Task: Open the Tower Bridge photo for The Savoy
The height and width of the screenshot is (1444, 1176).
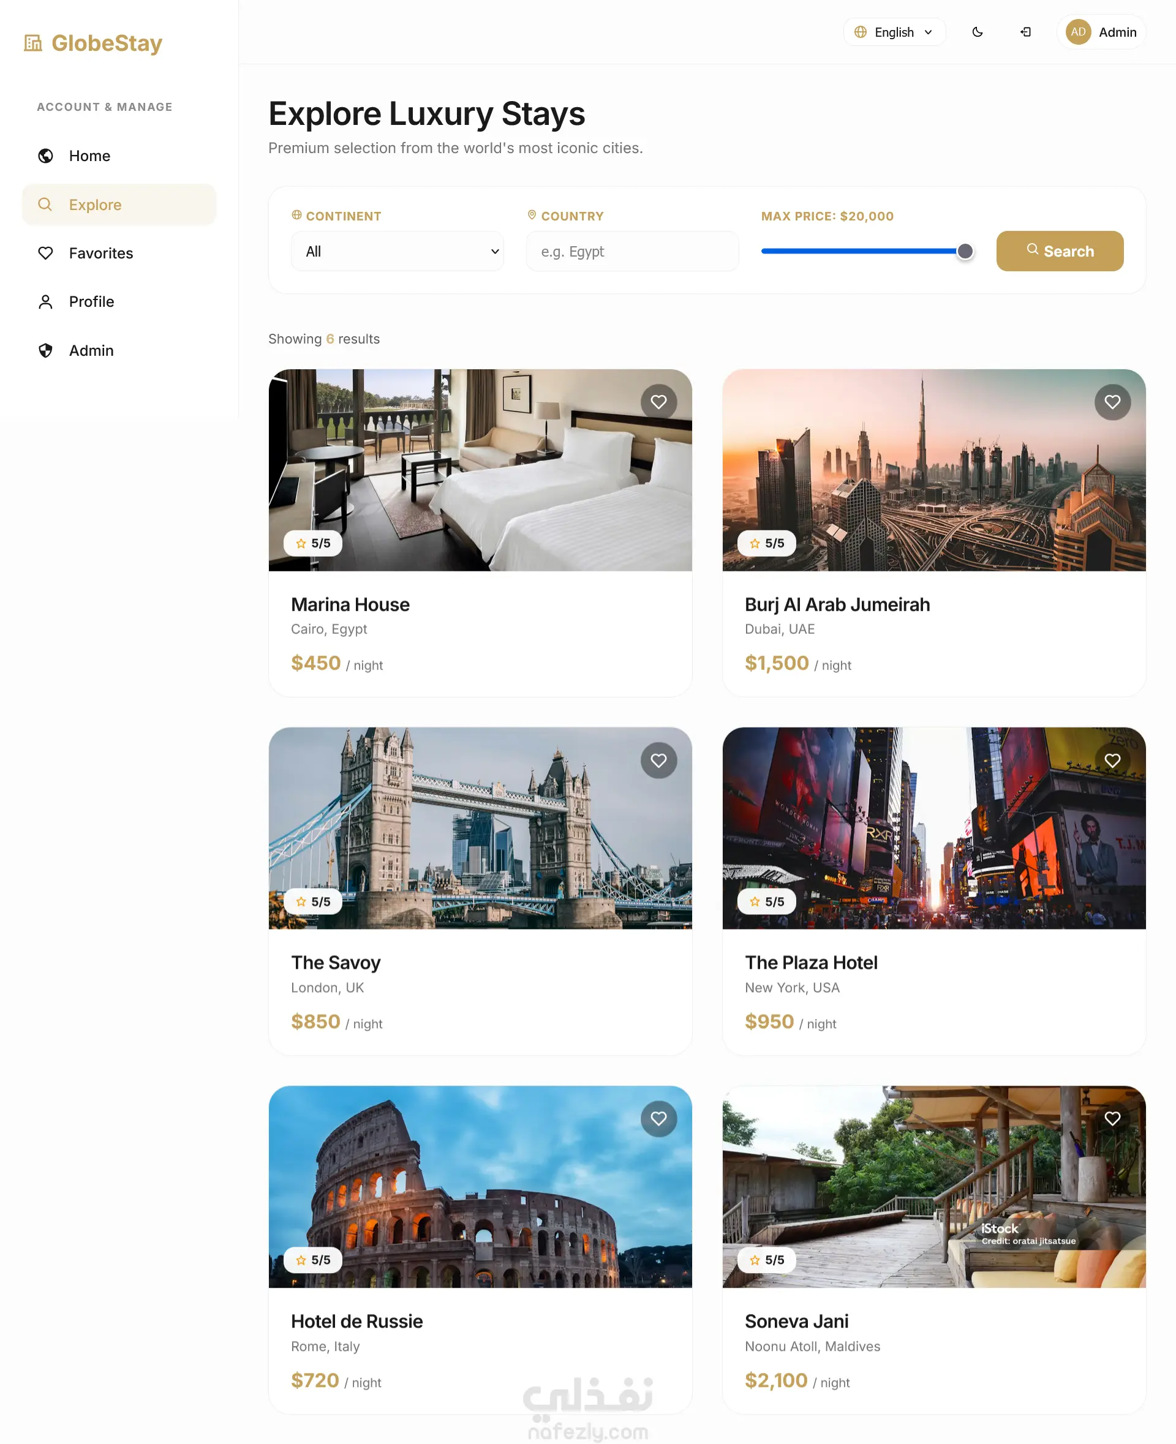Action: pyautogui.click(x=480, y=829)
